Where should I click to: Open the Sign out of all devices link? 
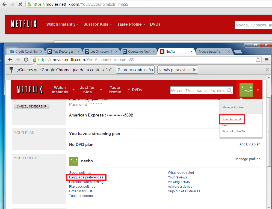(184, 191)
